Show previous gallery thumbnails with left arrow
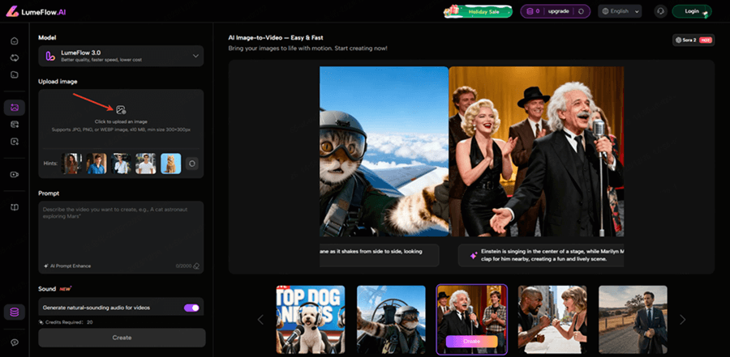The image size is (730, 357). tap(260, 320)
